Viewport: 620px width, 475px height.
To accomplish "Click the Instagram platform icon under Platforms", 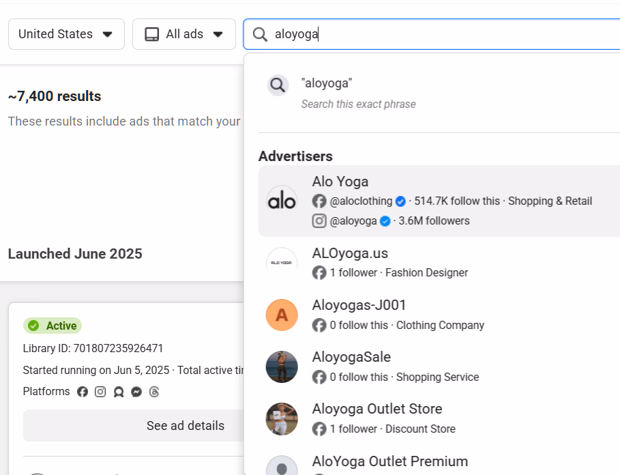I will (100, 392).
